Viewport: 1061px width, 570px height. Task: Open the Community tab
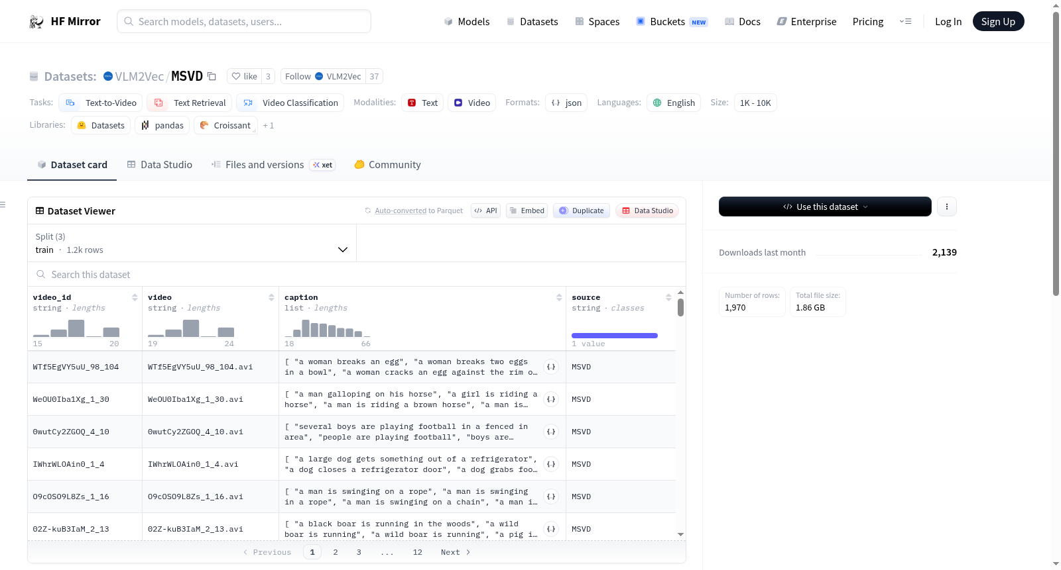coord(388,165)
